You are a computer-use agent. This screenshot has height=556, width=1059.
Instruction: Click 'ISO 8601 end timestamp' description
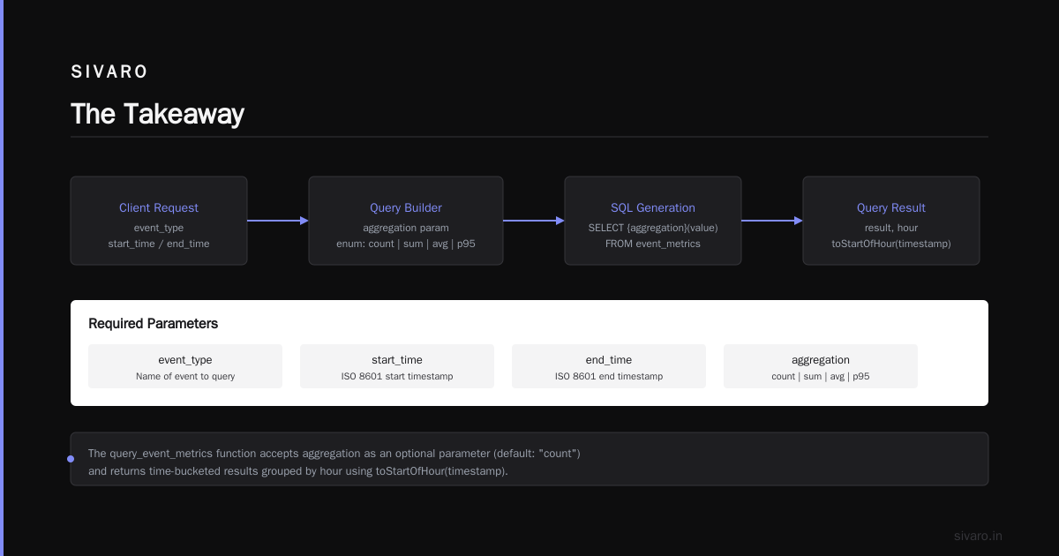point(609,376)
